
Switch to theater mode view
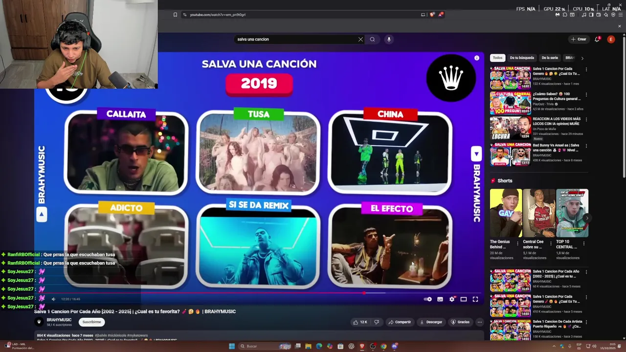pos(464,299)
